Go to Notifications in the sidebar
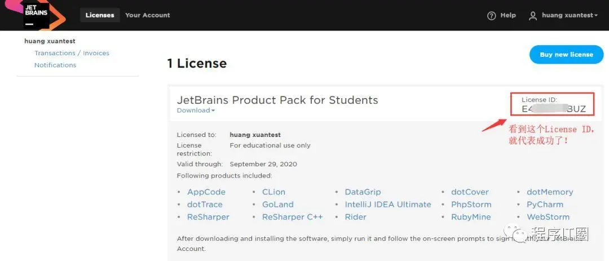 pos(55,65)
